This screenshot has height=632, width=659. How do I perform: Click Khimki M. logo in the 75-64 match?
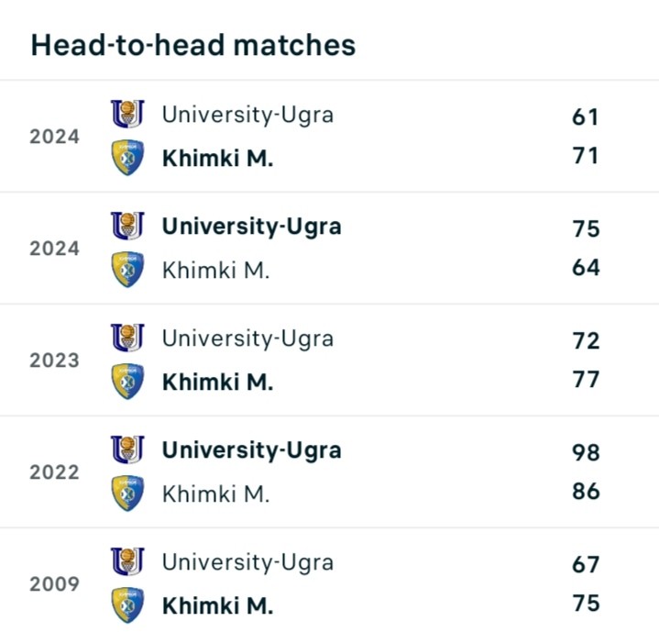click(127, 270)
